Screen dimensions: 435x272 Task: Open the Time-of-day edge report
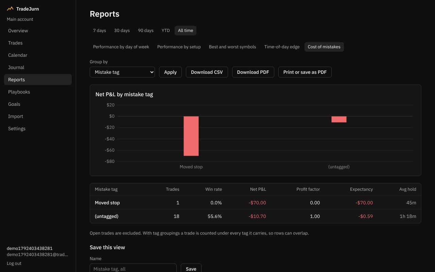click(x=282, y=47)
